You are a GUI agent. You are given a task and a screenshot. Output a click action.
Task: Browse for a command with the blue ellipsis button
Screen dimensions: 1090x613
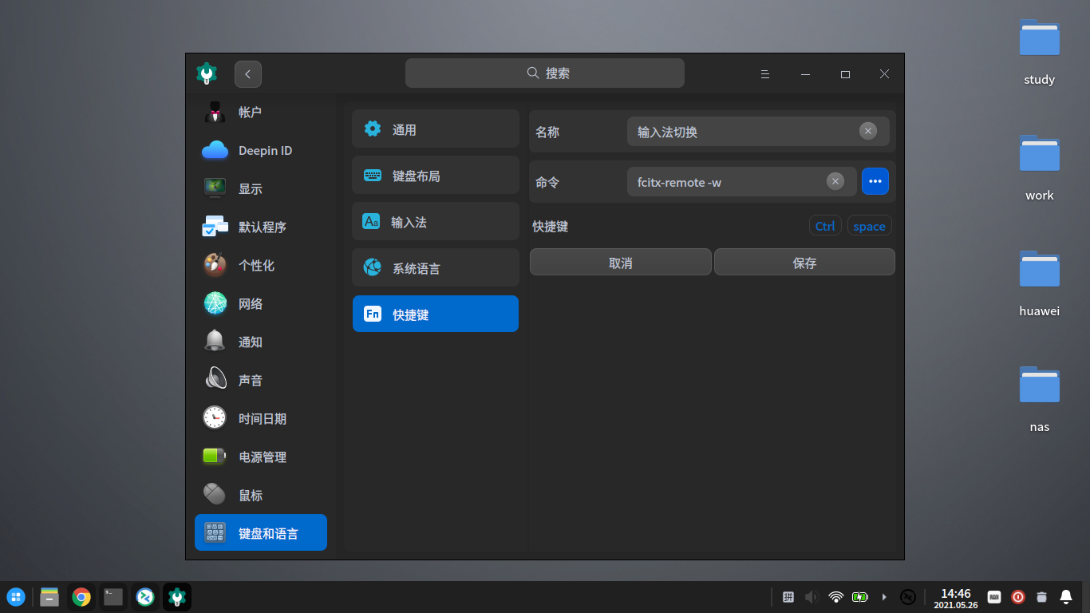875,181
